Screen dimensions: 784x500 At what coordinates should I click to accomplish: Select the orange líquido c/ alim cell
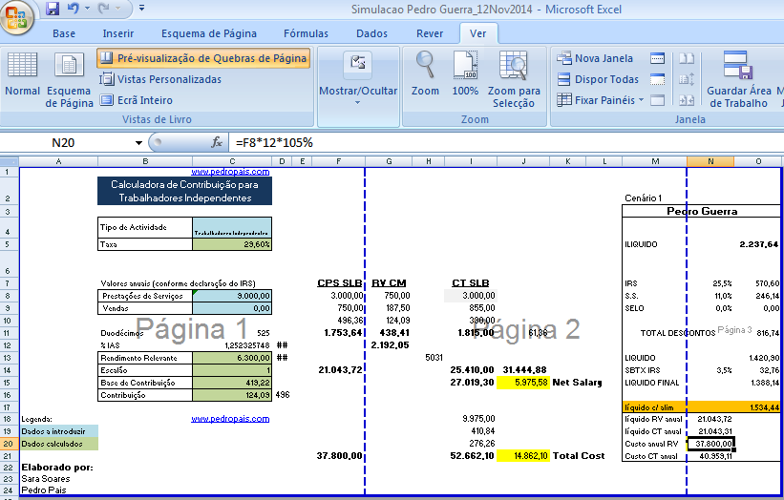click(x=654, y=407)
